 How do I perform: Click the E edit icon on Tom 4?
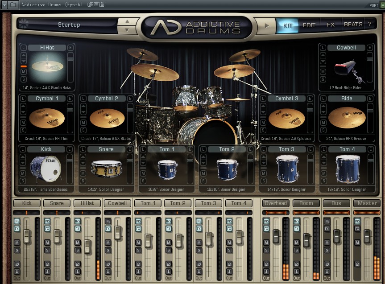coord(371,149)
